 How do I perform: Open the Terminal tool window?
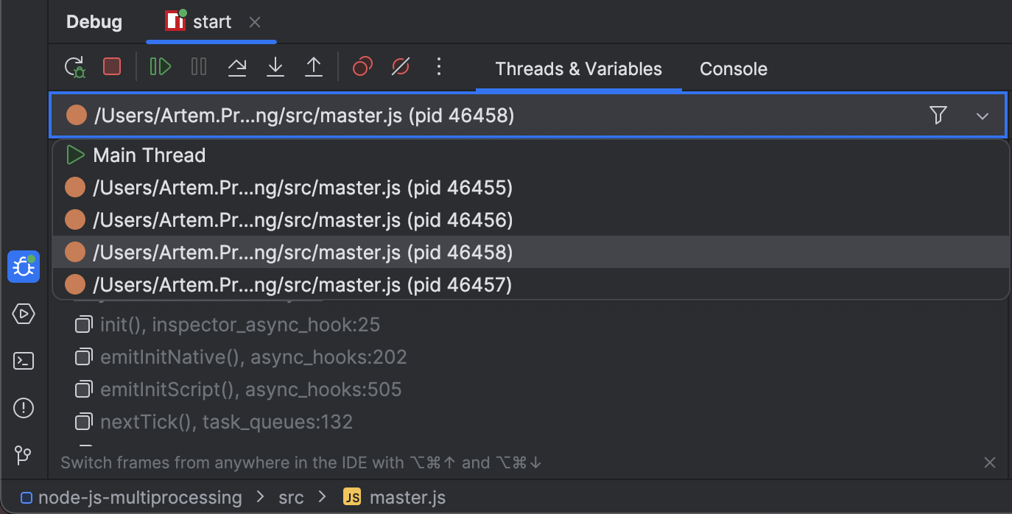click(x=23, y=360)
